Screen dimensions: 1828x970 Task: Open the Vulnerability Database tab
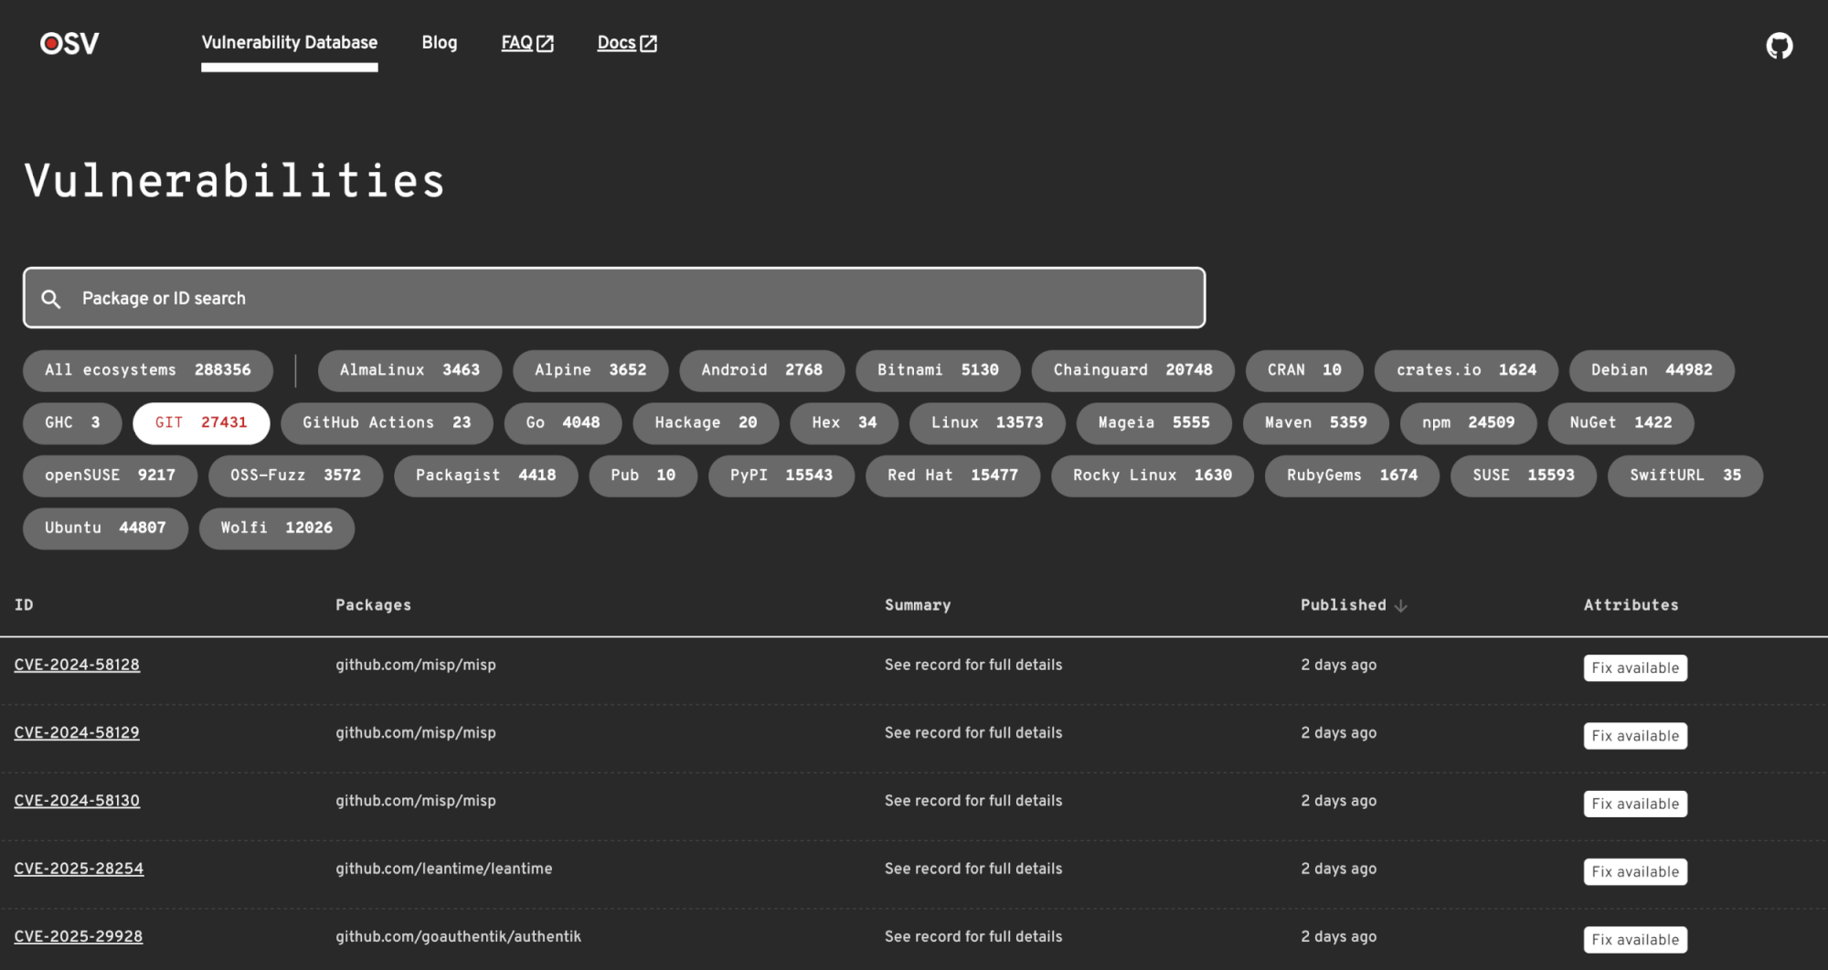coord(289,43)
